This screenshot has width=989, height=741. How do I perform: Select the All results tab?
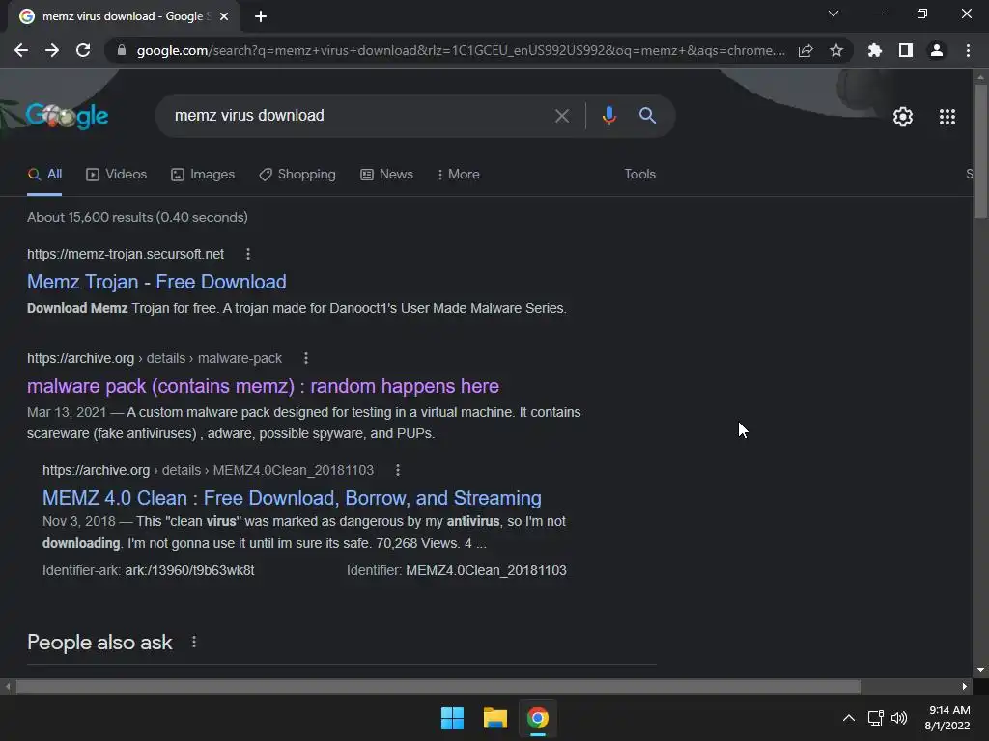pyautogui.click(x=44, y=175)
